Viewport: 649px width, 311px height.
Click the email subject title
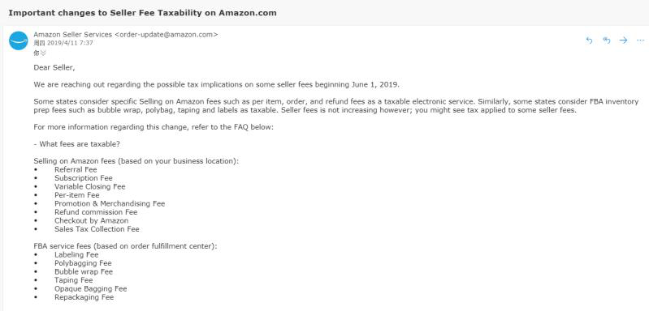pyautogui.click(x=142, y=12)
